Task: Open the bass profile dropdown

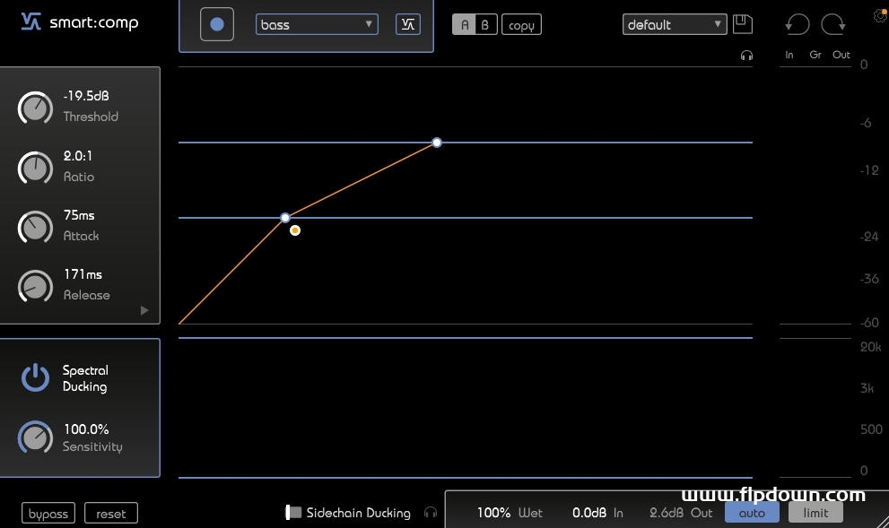Action: (317, 25)
